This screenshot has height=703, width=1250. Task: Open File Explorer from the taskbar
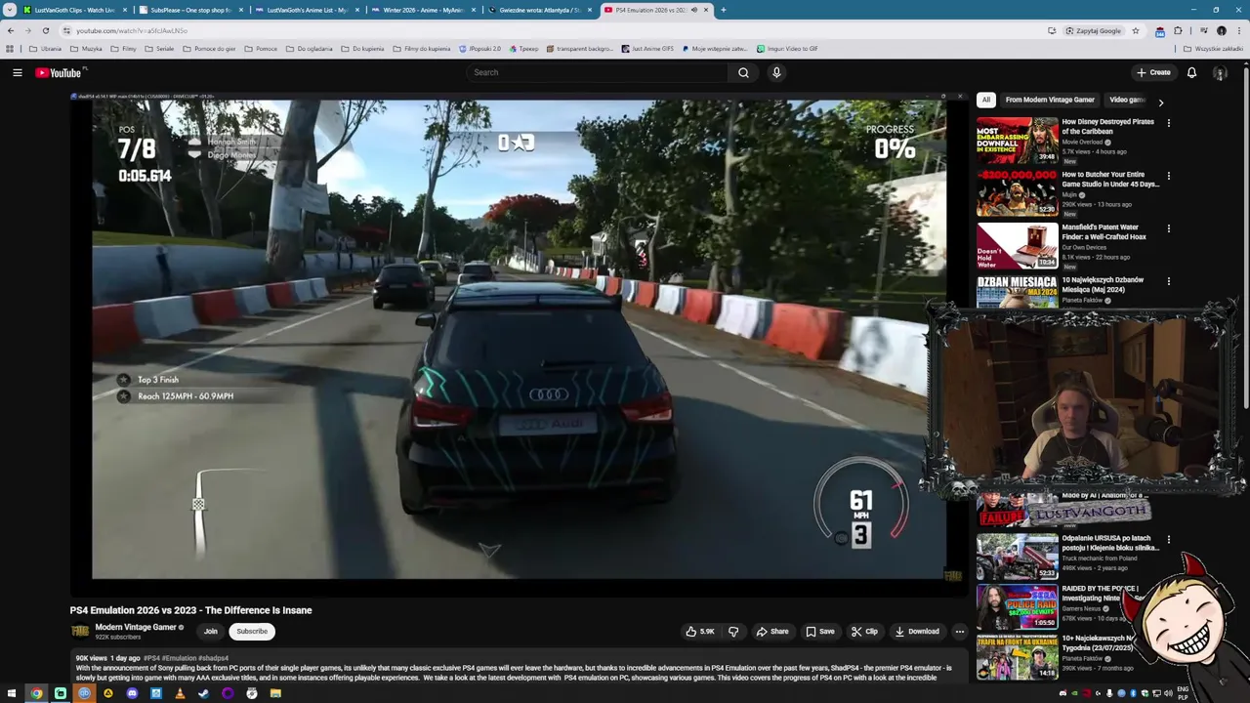pyautogui.click(x=275, y=693)
